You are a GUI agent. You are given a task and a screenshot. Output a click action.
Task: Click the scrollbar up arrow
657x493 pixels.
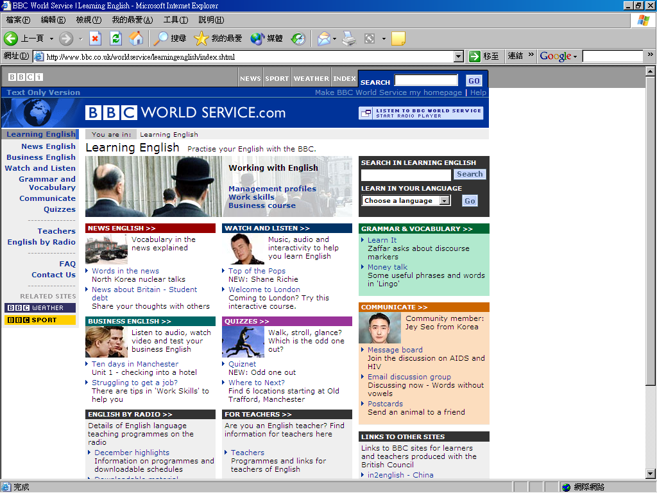(650, 72)
